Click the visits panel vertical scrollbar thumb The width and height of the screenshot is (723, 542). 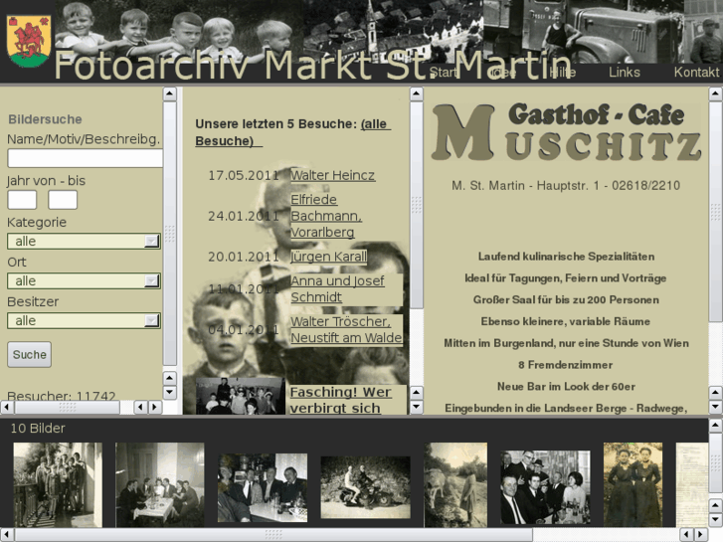[x=417, y=205]
